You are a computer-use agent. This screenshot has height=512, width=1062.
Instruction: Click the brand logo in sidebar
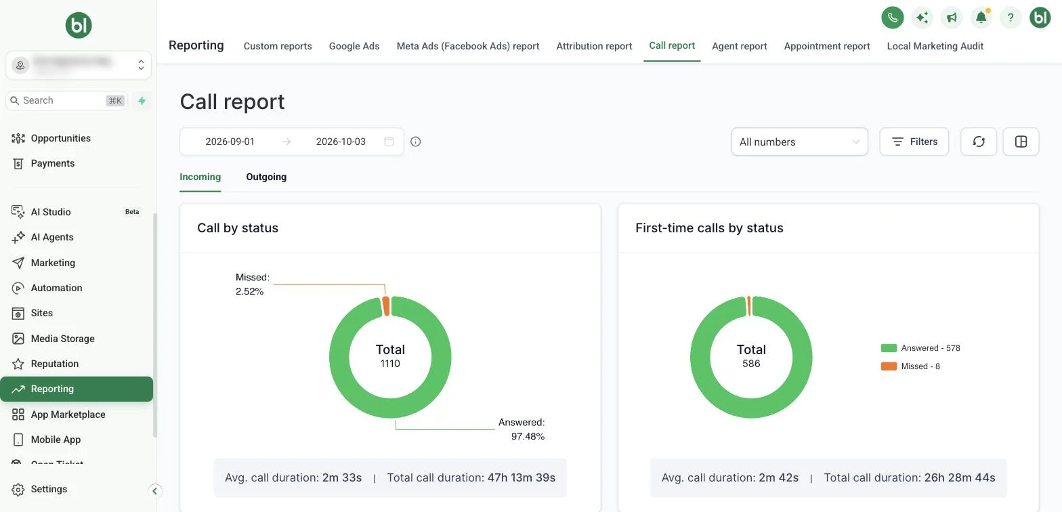pyautogui.click(x=79, y=26)
